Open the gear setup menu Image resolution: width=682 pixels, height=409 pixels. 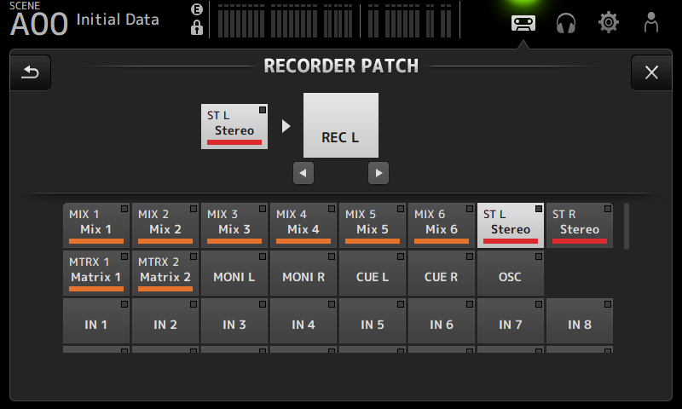(x=609, y=22)
